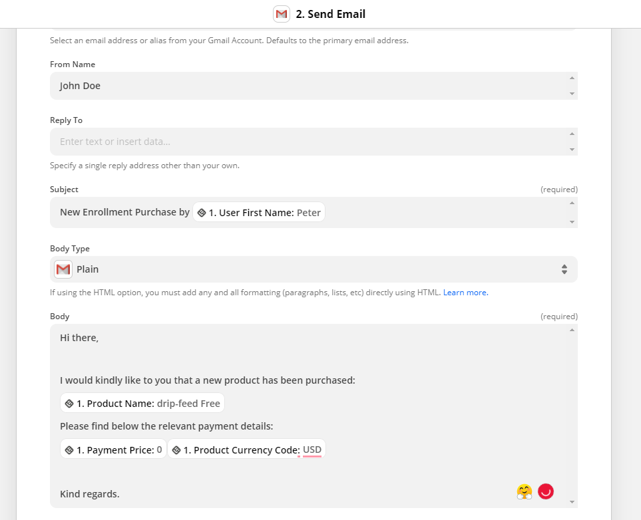Click the Gmail icon beside the Send Email title
The width and height of the screenshot is (641, 520).
[x=282, y=13]
